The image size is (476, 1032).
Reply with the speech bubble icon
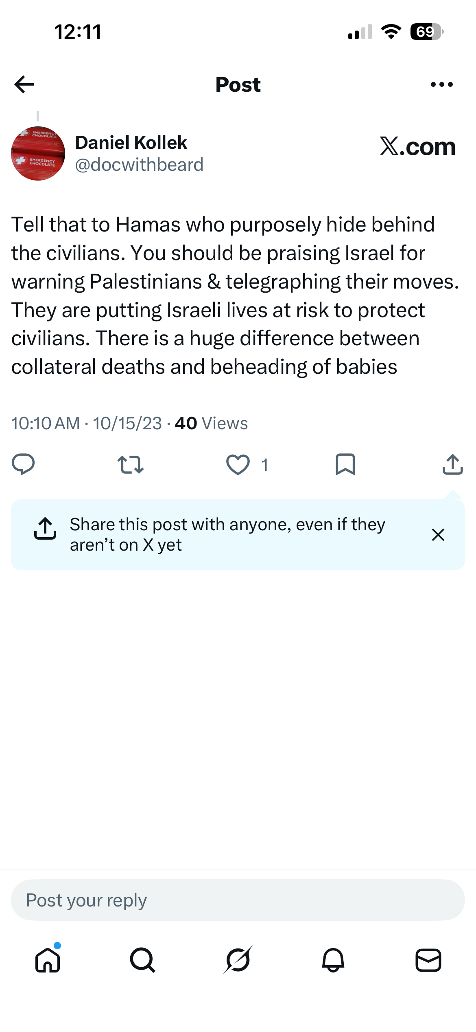pos(23,464)
